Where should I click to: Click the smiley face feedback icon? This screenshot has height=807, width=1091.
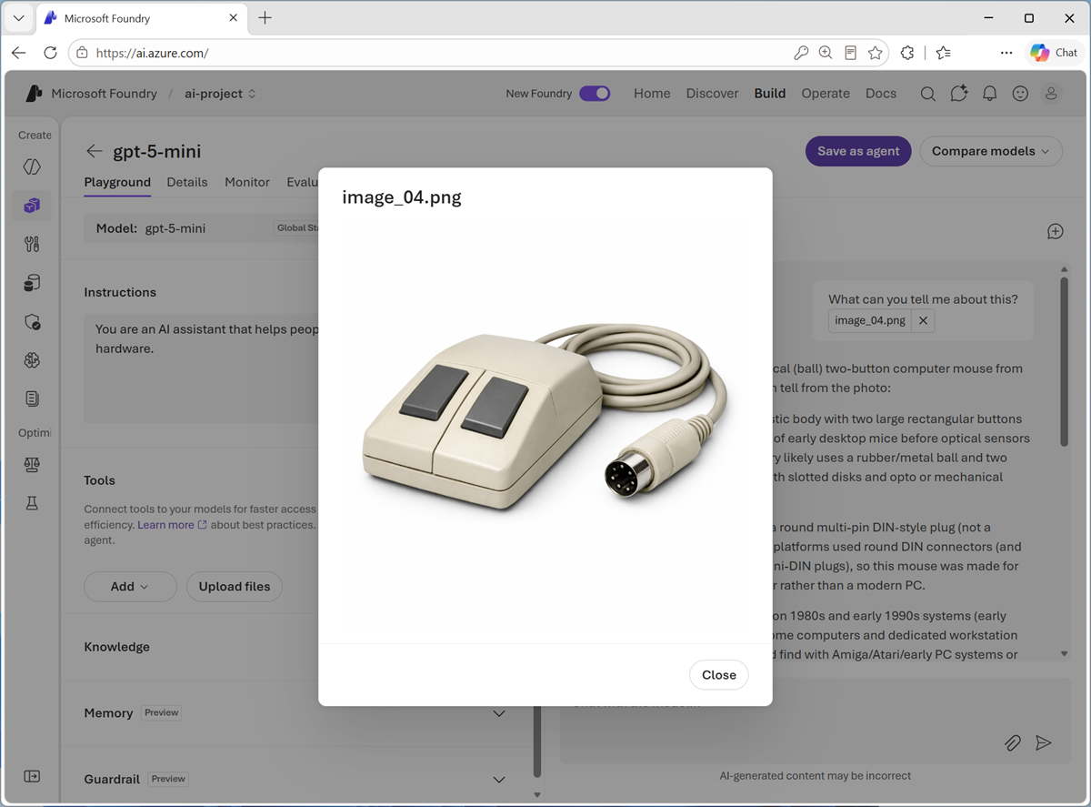point(1021,94)
